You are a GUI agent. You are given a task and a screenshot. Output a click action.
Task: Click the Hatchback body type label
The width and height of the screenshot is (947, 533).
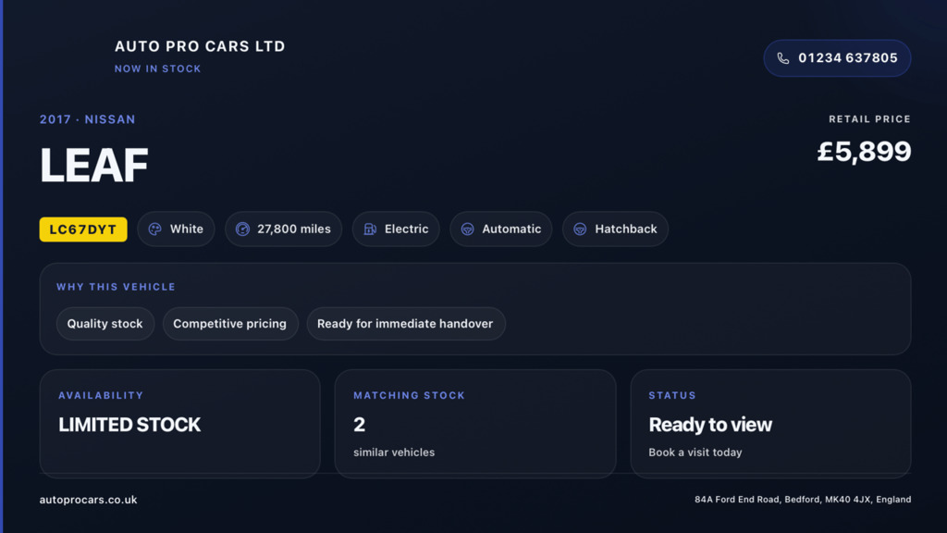626,229
